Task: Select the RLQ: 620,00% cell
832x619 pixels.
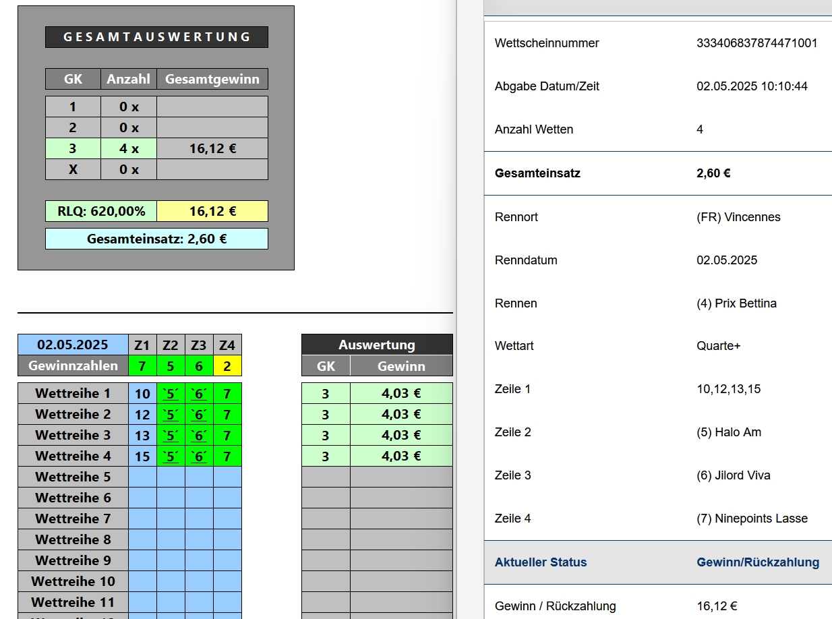Action: [x=101, y=211]
